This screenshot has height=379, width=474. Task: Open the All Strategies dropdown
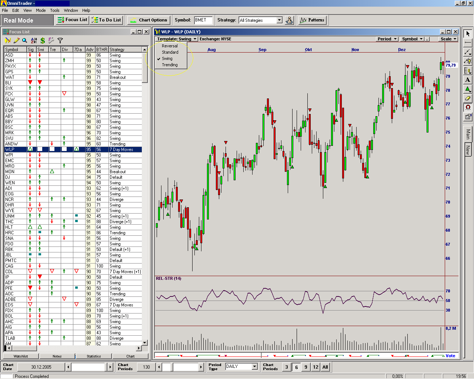[x=280, y=20]
